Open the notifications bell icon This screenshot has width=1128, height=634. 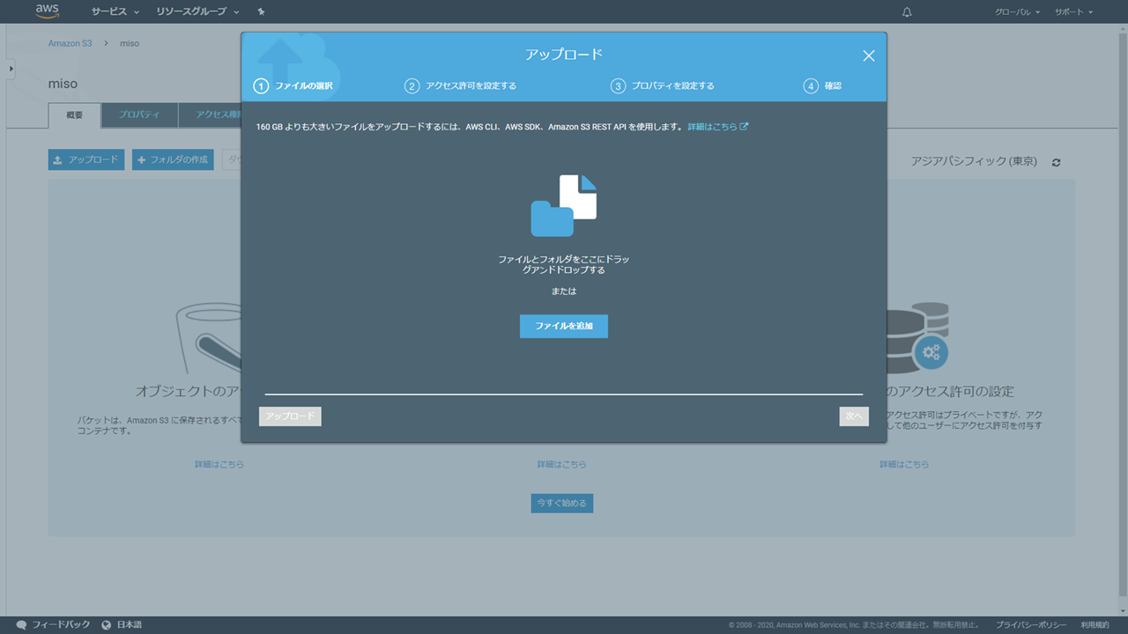point(908,12)
